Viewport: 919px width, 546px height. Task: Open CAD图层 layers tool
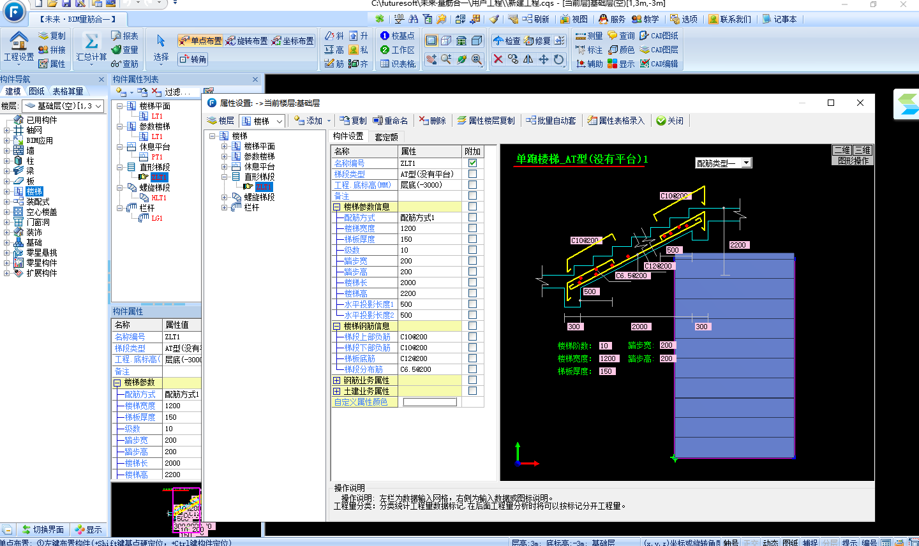coord(659,50)
